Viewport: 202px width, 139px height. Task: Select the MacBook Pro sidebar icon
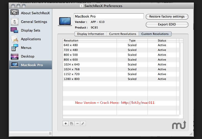pos(15,65)
